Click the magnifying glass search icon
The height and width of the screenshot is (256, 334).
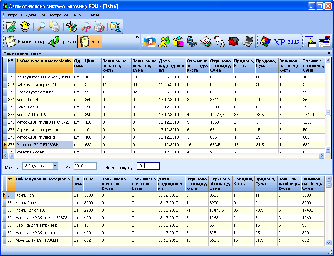[x=41, y=26]
